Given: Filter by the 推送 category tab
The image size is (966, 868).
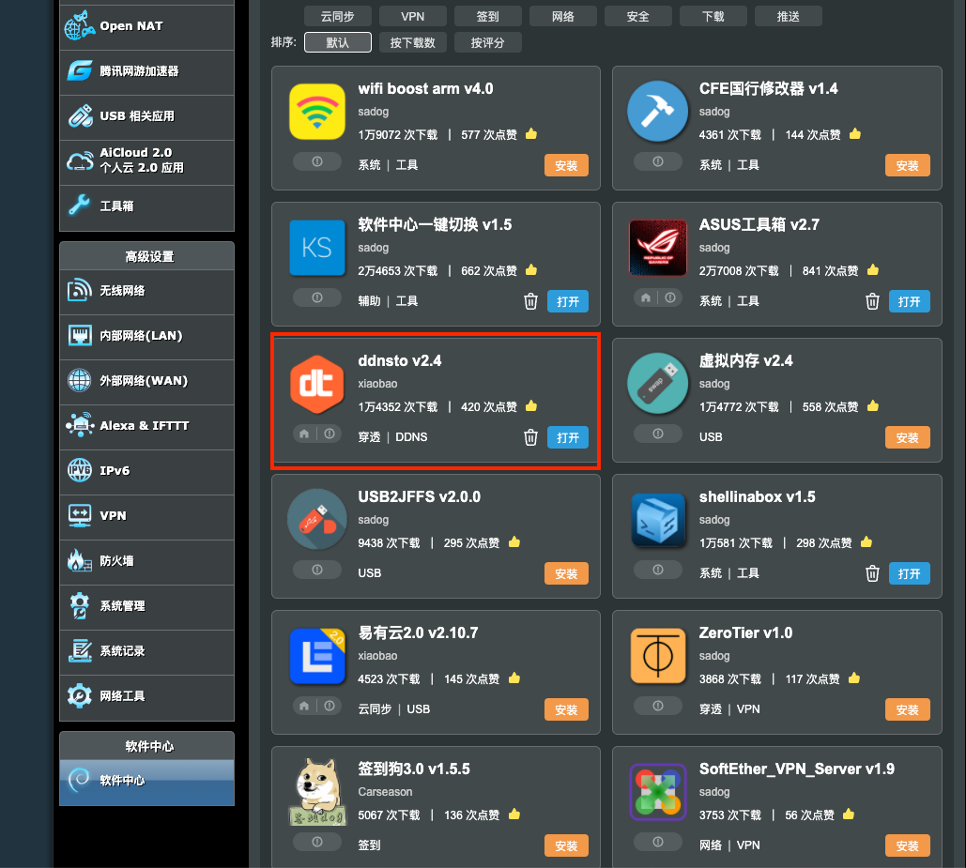Looking at the screenshot, I should point(789,17).
